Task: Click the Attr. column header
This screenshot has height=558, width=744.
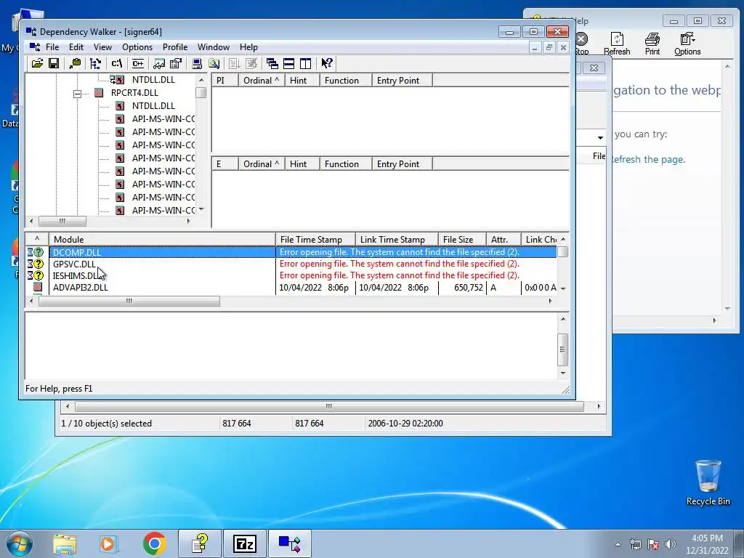Action: [504, 240]
